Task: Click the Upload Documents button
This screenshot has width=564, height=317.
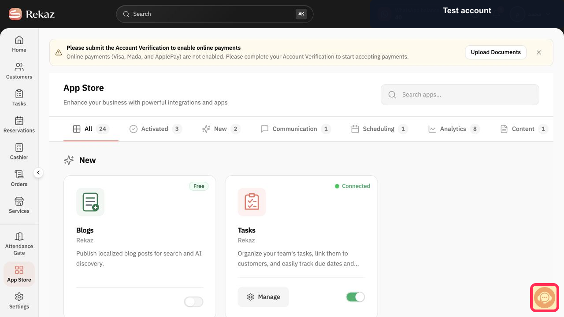Action: click(496, 52)
